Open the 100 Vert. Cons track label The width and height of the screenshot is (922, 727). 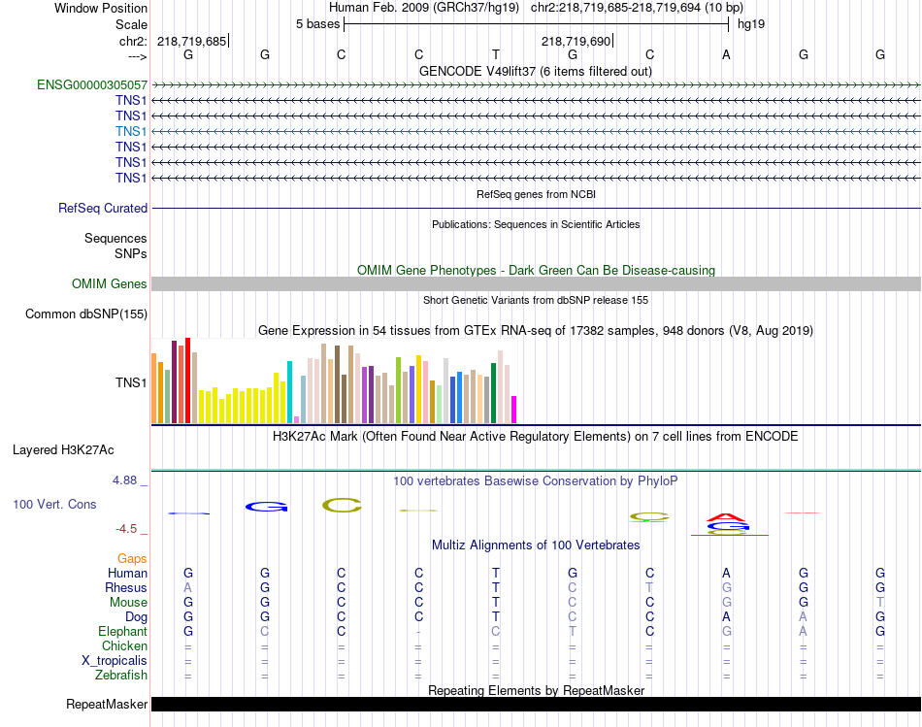coord(54,504)
